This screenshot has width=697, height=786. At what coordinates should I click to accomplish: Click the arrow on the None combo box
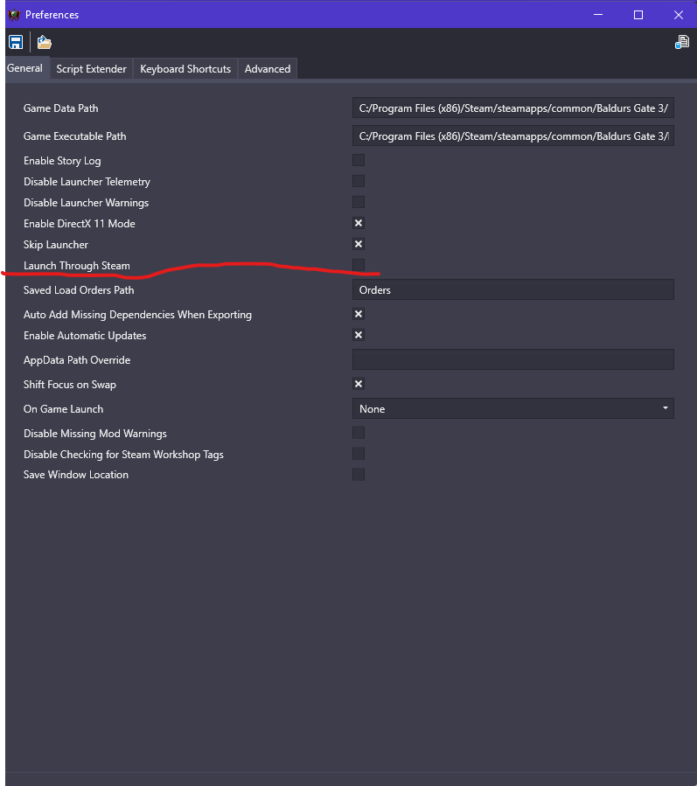pos(666,408)
